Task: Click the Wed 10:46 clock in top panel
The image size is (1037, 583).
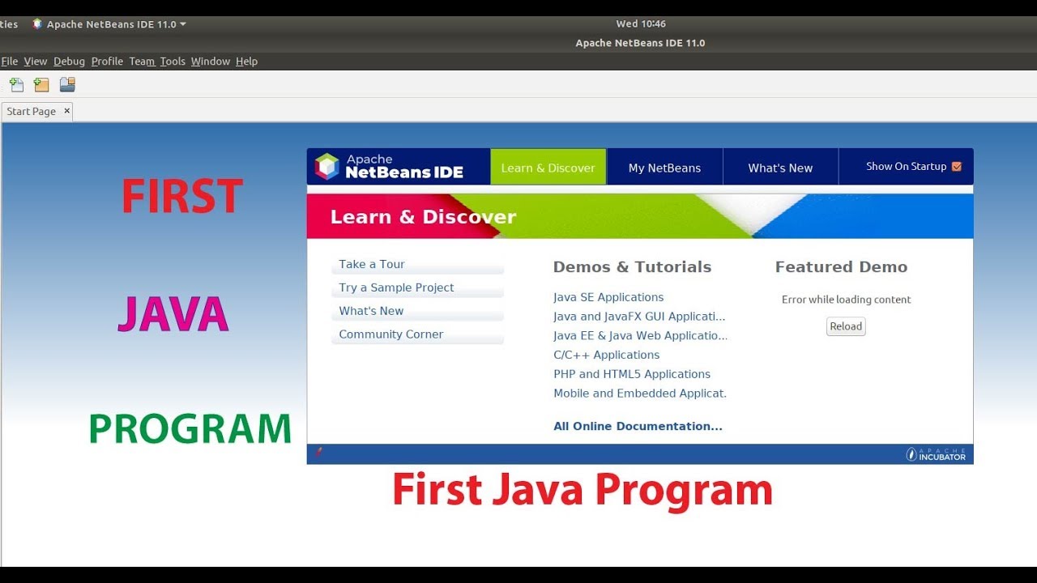Action: (x=641, y=24)
